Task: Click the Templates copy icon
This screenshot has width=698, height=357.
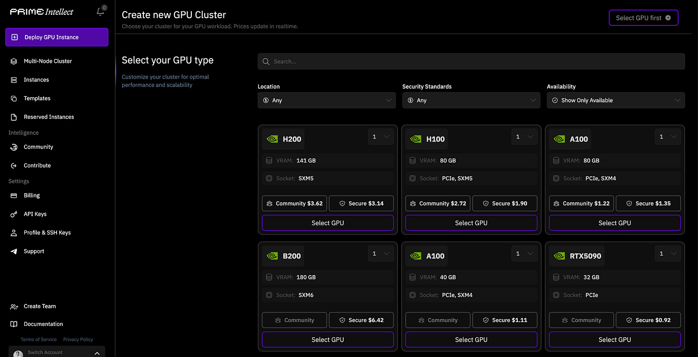Action: point(14,98)
